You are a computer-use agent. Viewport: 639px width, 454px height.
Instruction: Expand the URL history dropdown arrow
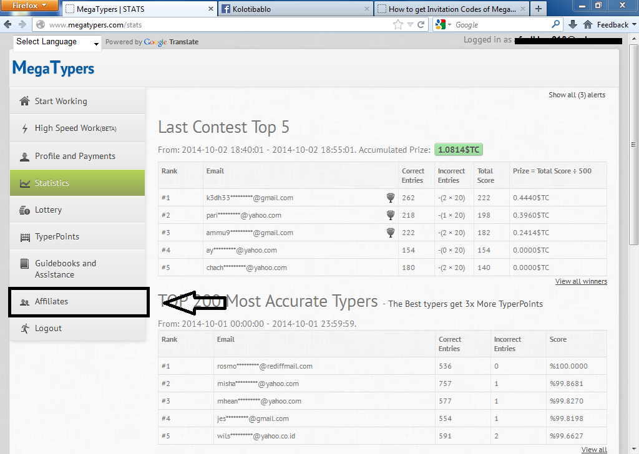(410, 25)
